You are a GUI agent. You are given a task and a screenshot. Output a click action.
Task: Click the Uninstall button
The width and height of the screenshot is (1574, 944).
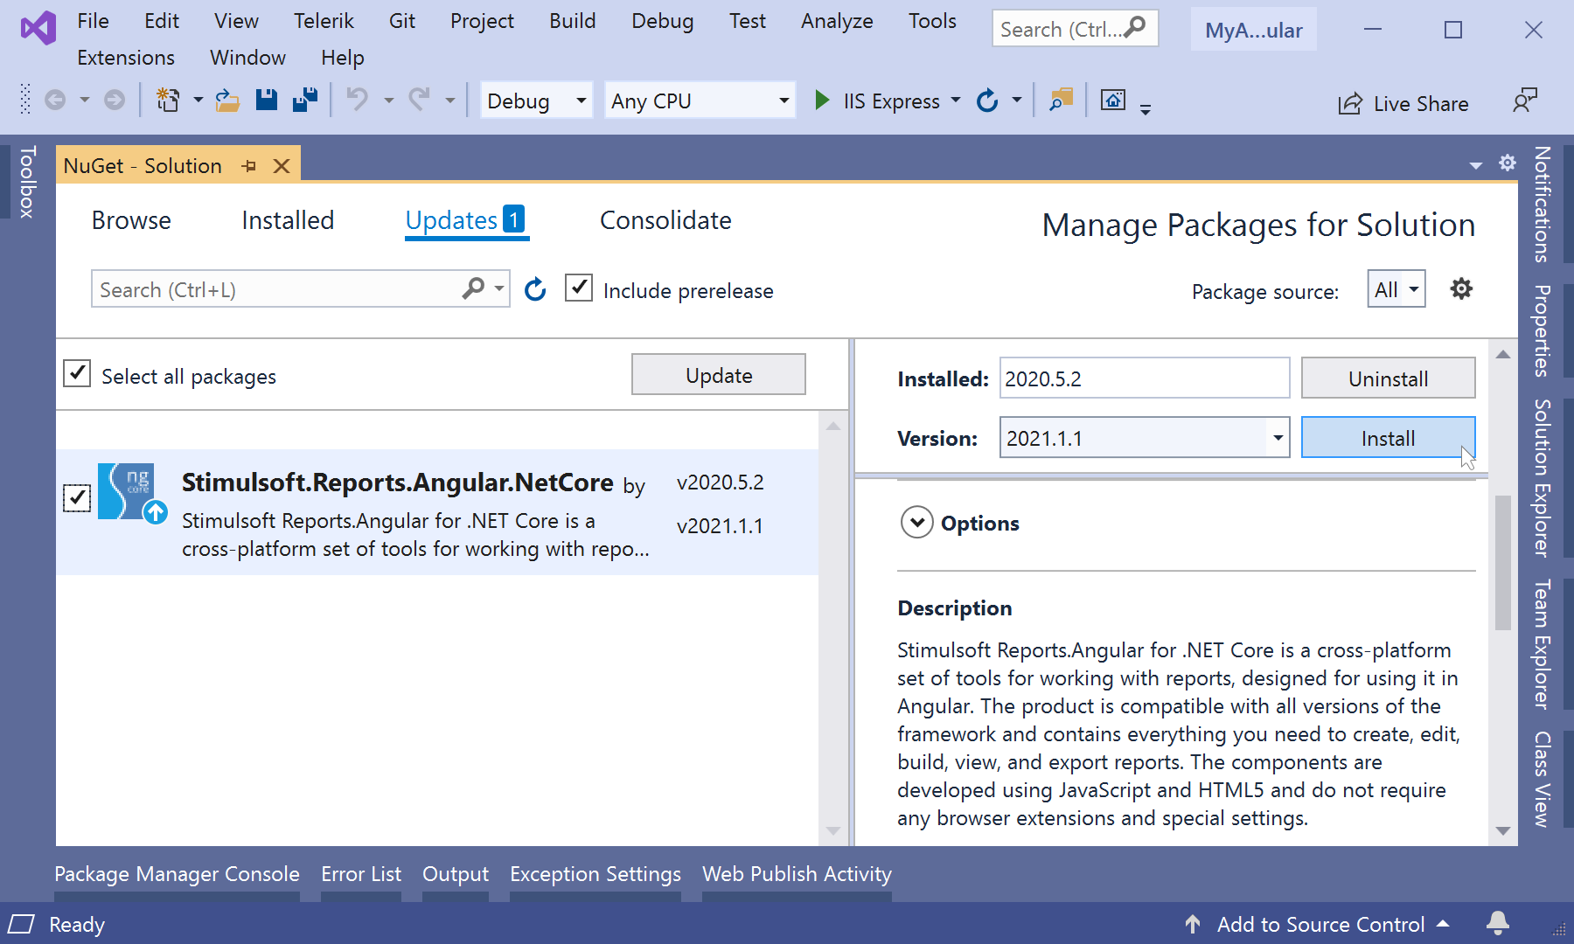(x=1388, y=378)
